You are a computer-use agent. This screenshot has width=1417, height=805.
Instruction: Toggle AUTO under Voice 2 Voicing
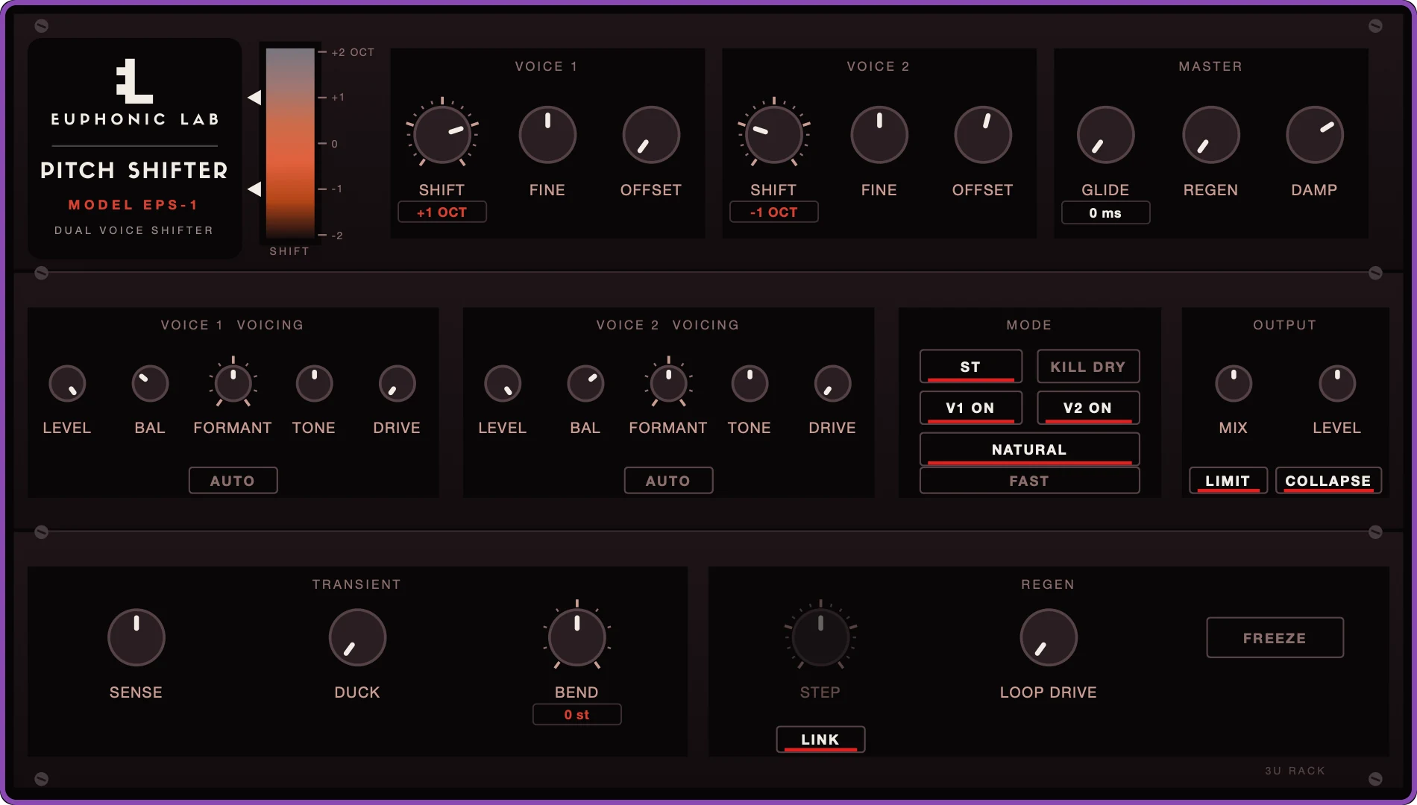tap(668, 481)
